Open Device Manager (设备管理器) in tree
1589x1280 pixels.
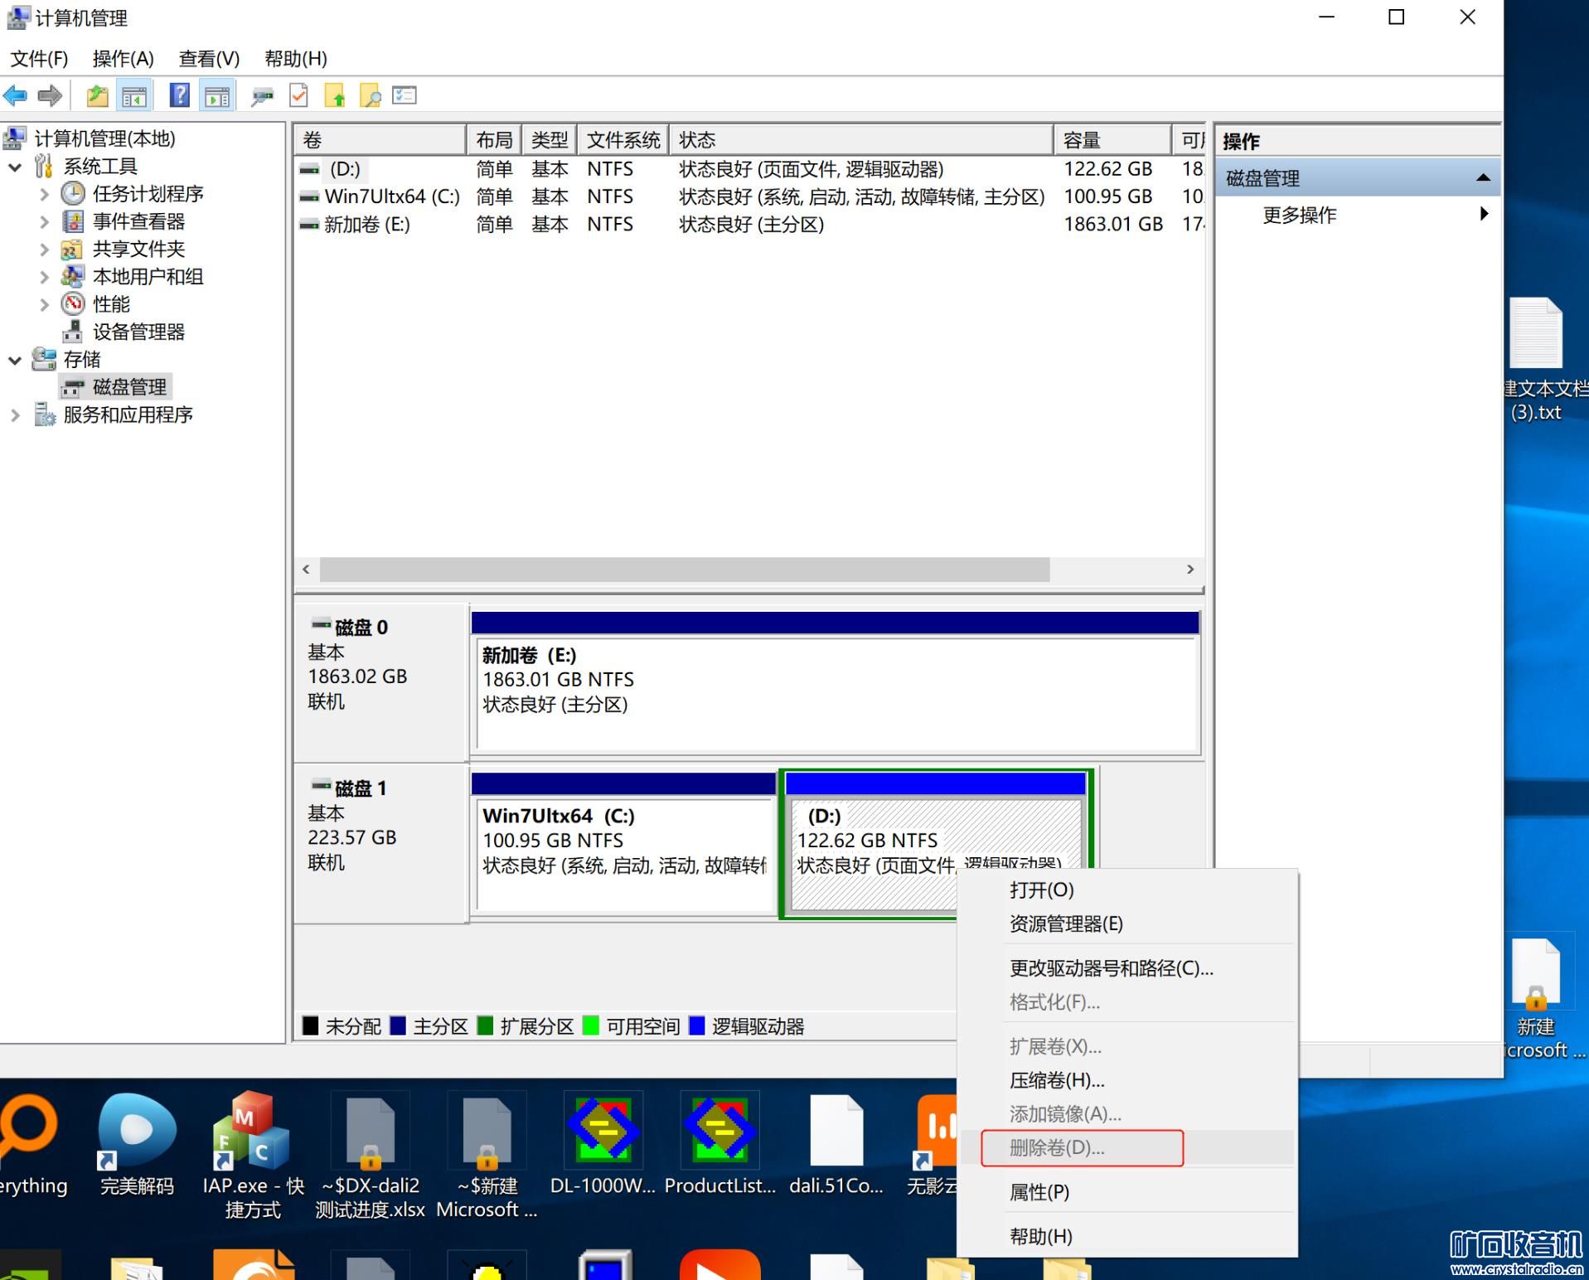tap(138, 332)
